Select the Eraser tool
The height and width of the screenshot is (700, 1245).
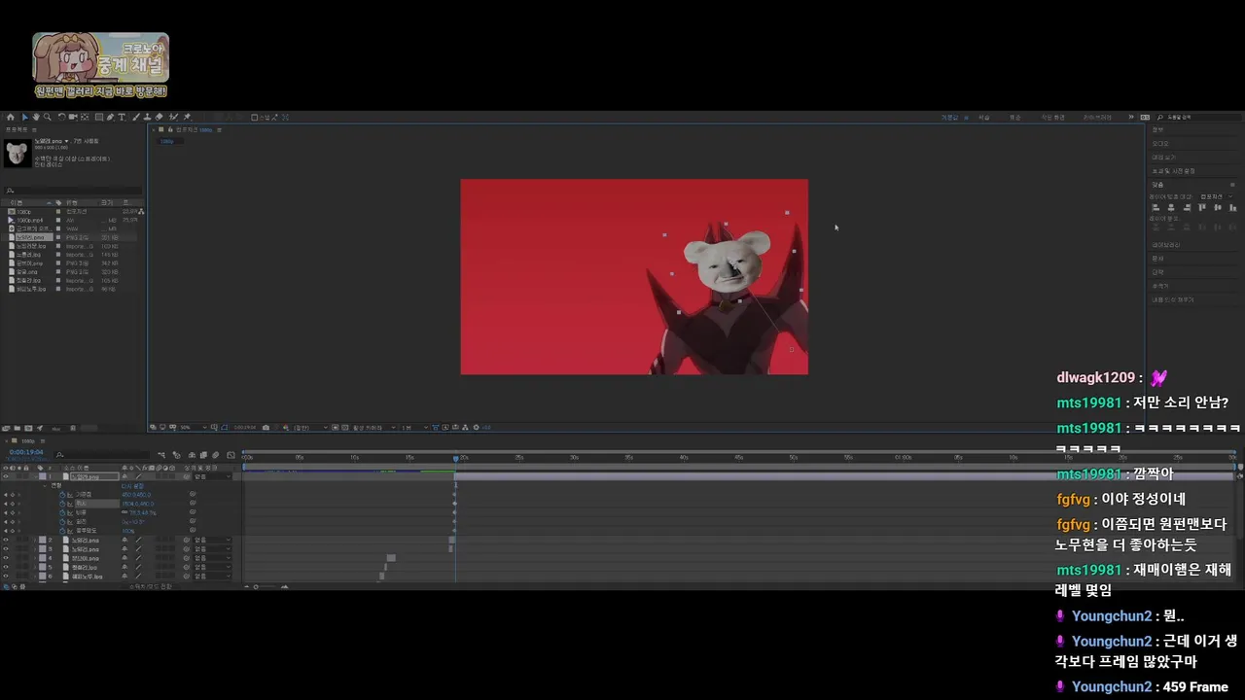(x=159, y=117)
